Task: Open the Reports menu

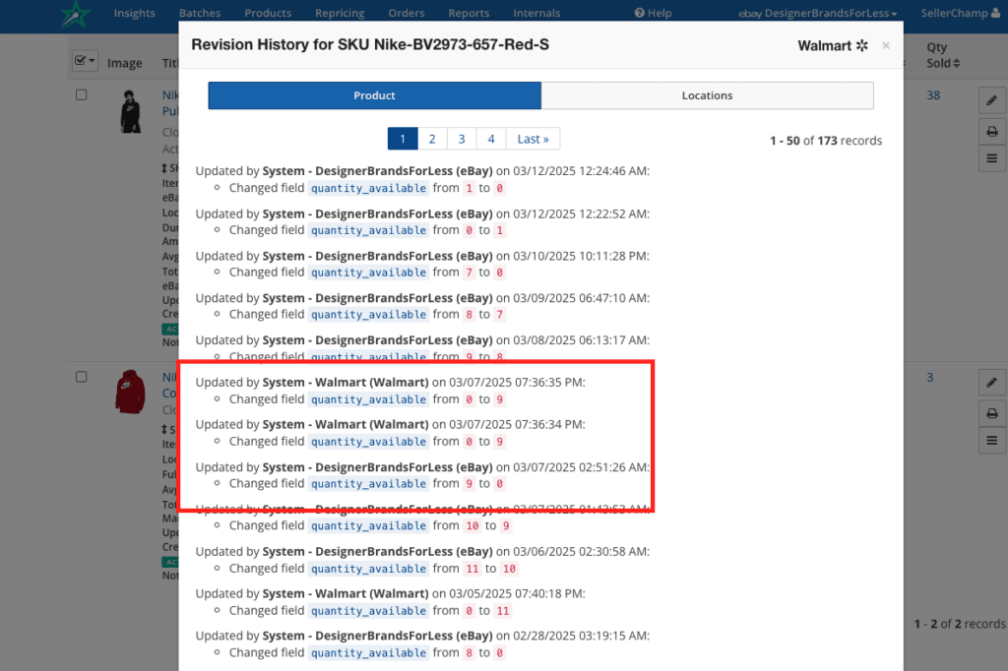Action: pyautogui.click(x=469, y=13)
